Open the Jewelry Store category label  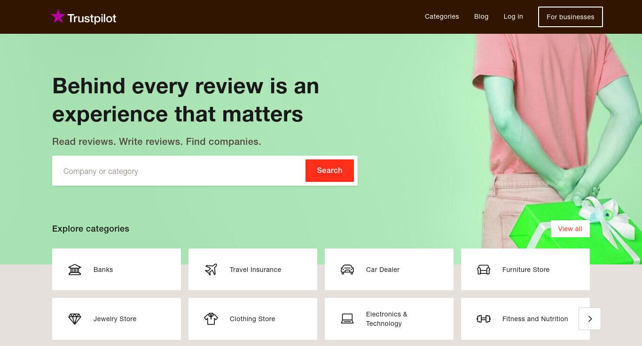point(115,319)
